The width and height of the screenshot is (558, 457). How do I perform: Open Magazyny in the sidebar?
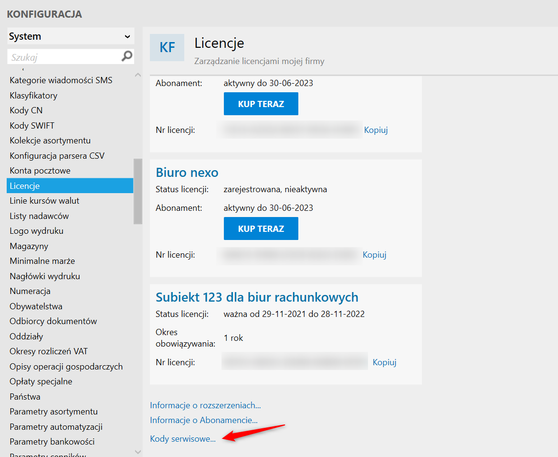click(x=29, y=246)
